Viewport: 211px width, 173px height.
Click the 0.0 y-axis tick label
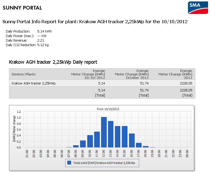(19, 147)
